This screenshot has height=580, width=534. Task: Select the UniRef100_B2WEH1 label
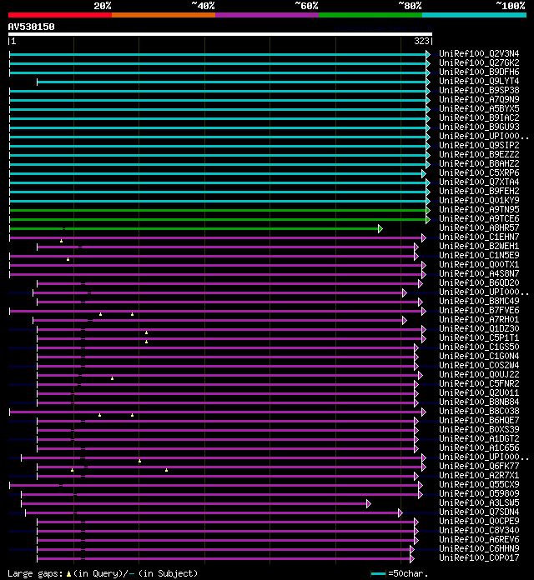[479, 247]
